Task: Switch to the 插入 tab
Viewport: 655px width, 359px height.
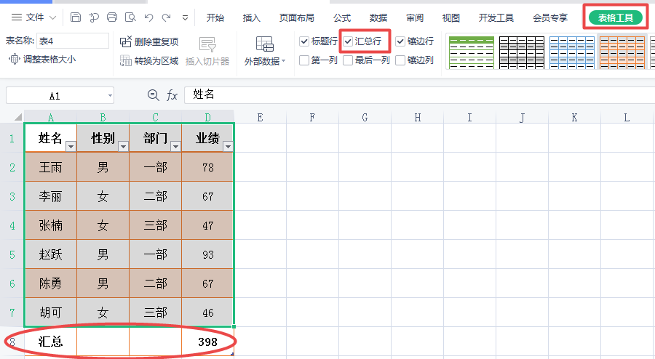Action: click(x=252, y=17)
